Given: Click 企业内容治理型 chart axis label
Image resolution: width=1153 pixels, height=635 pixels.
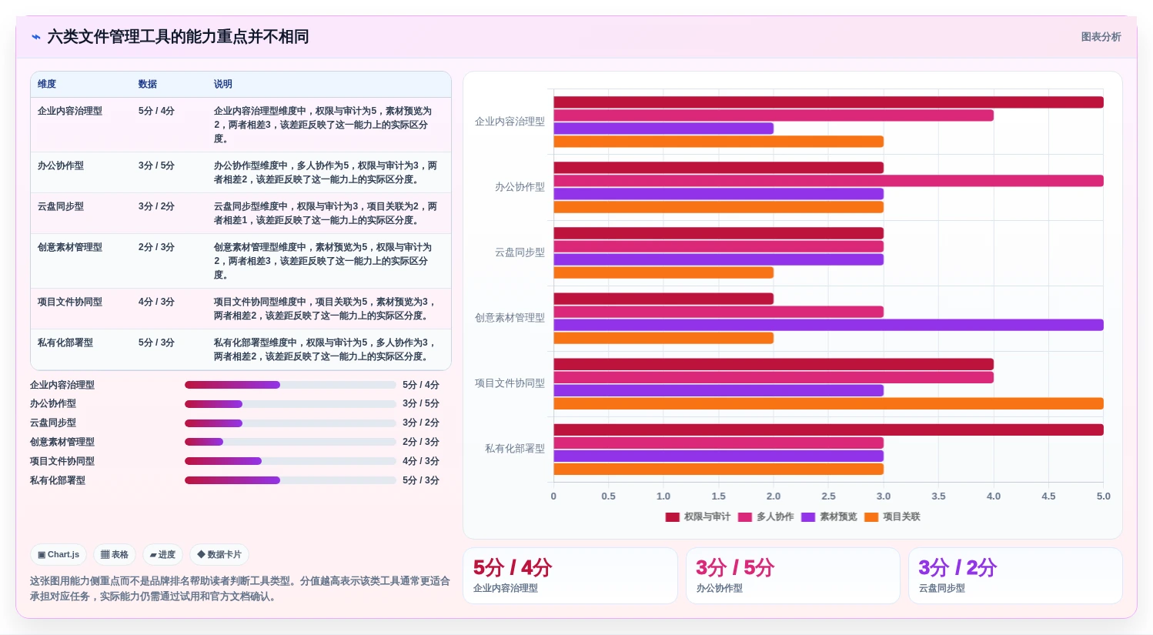Looking at the screenshot, I should pyautogui.click(x=510, y=122).
